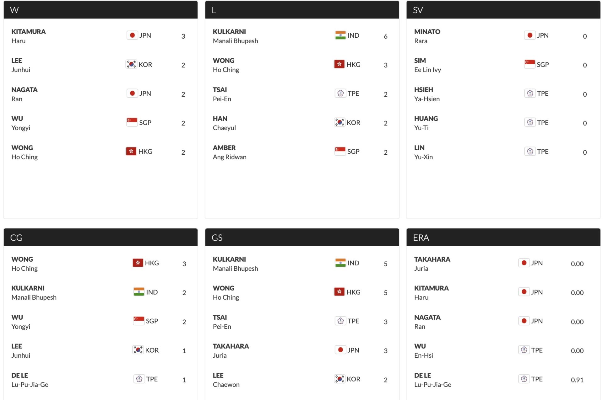Click Korea flag beside Han Chaeyul

point(340,122)
